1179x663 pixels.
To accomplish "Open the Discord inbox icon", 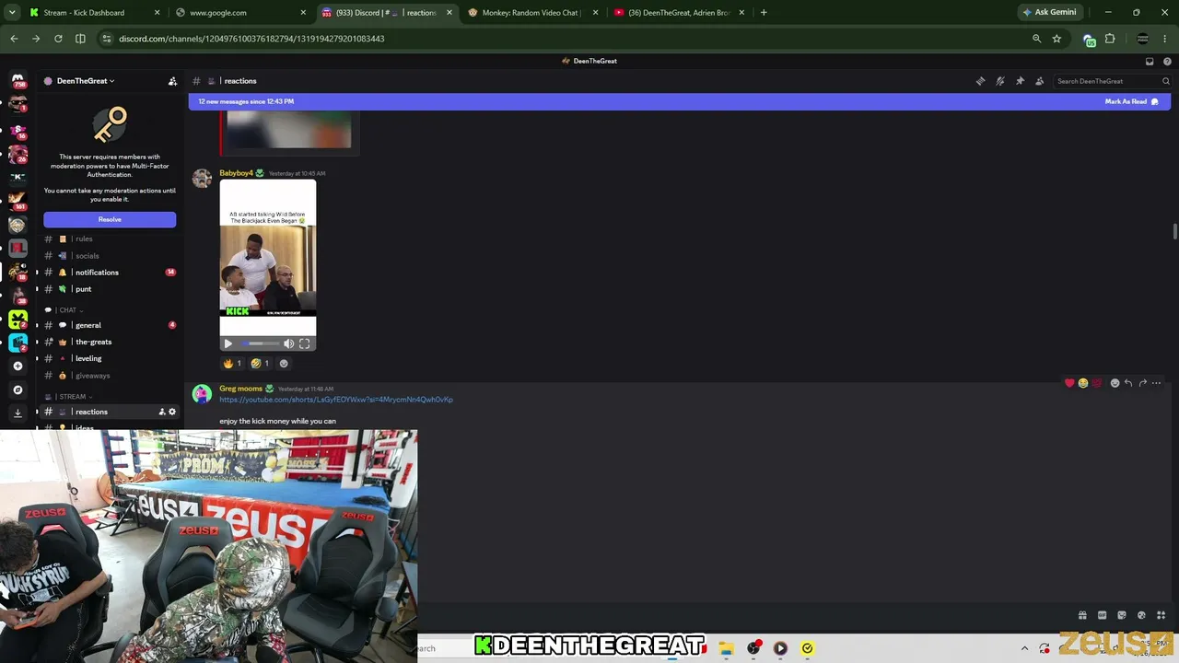I will [x=1150, y=61].
